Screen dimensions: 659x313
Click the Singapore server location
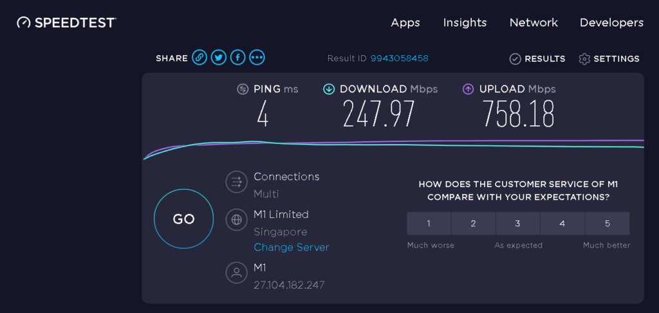tap(281, 232)
